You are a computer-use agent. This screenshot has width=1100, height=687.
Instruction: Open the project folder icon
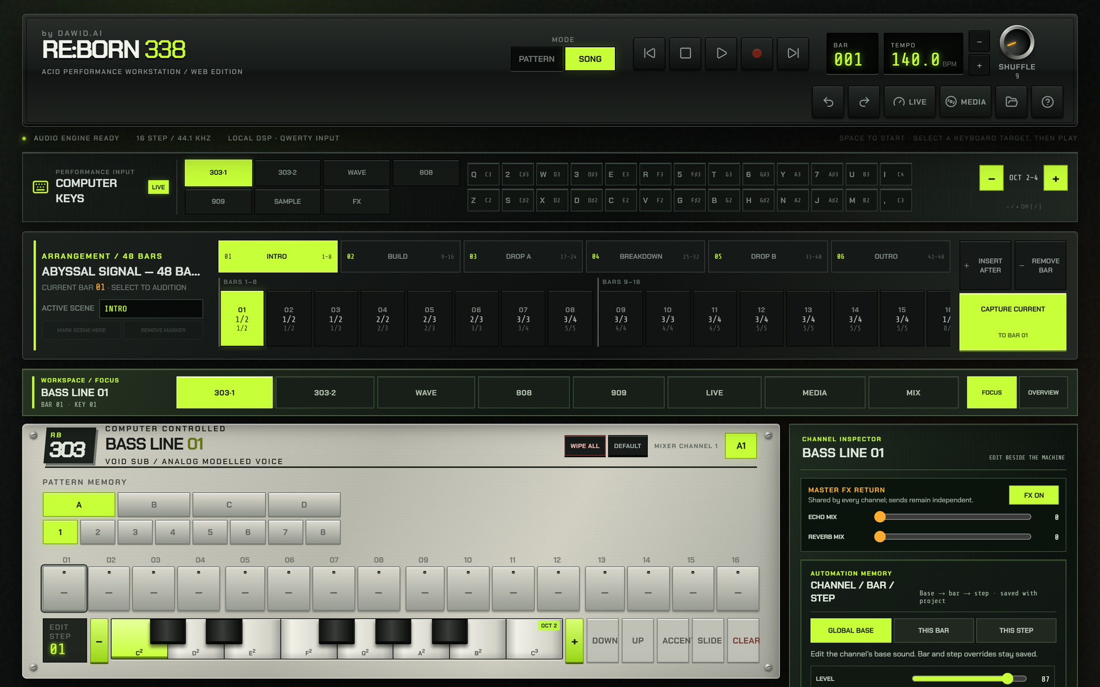(x=1011, y=102)
